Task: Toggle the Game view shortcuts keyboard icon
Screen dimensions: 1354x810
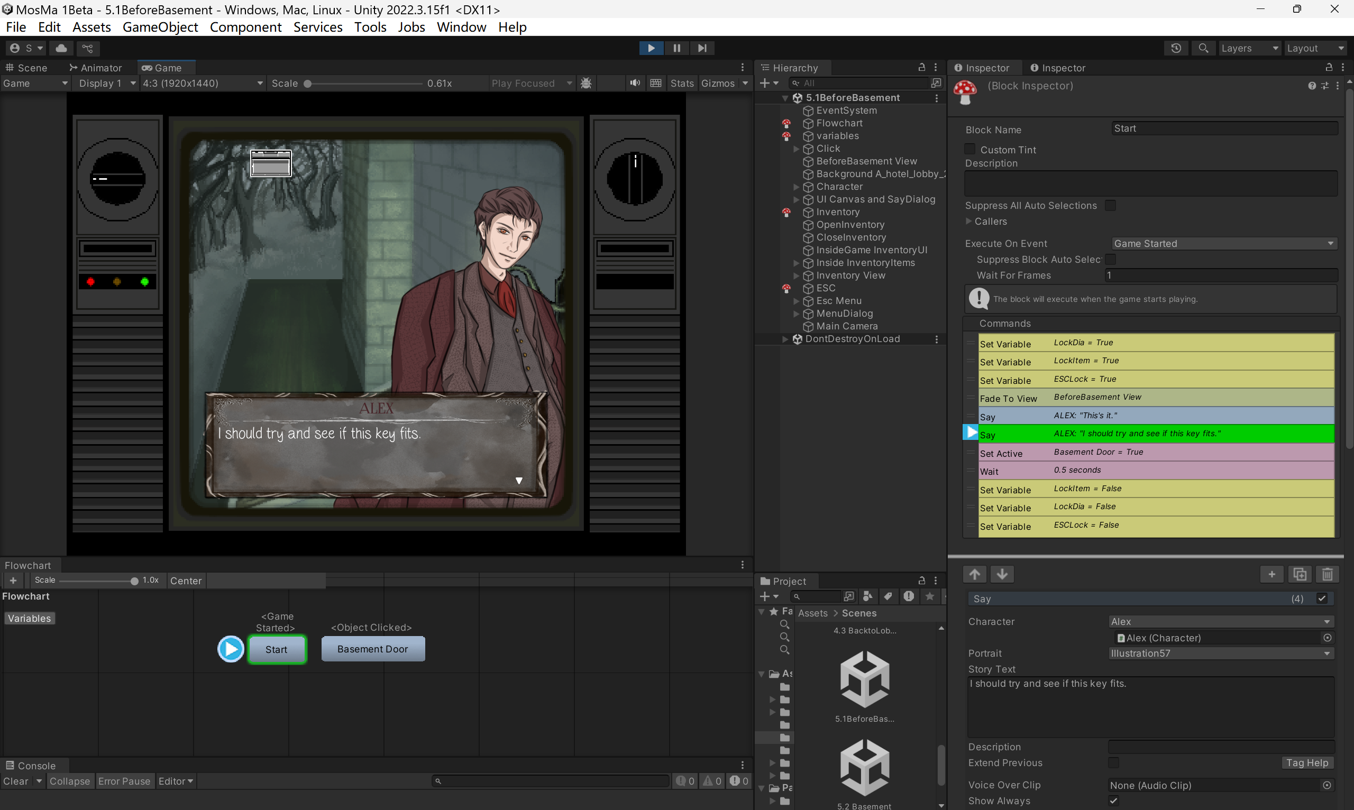Action: [656, 83]
